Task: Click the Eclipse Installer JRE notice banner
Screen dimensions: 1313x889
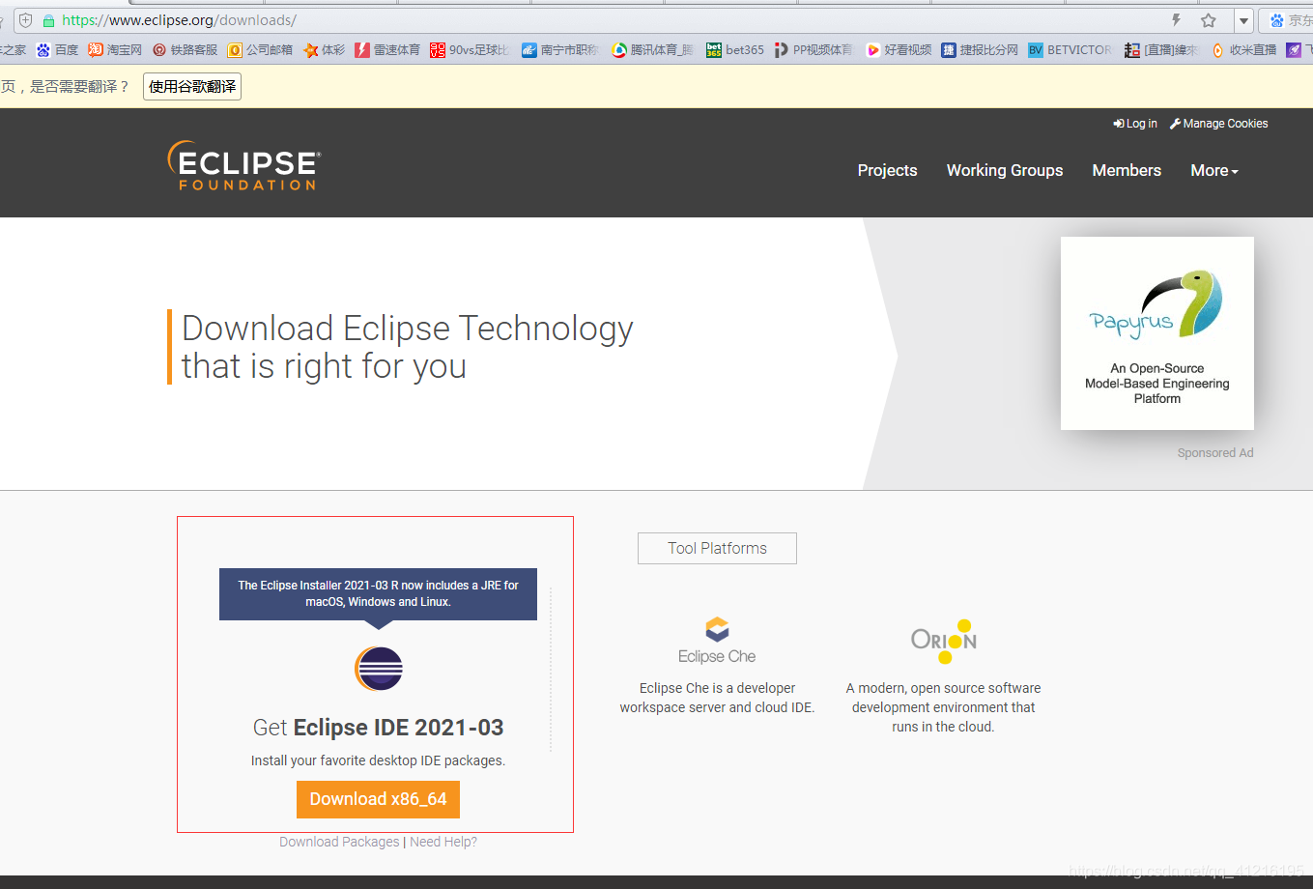Action: point(379,593)
